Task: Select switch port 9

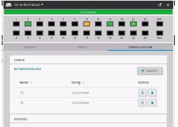Action: [x=63, y=24]
